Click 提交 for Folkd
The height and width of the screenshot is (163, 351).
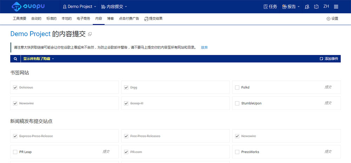point(328,87)
